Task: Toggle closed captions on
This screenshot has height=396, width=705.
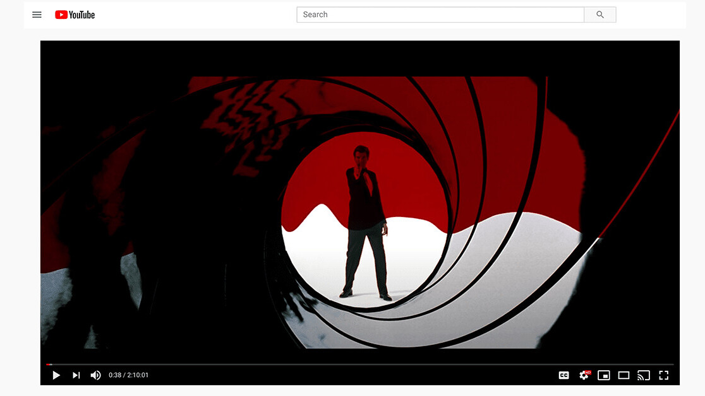Action: 563,375
